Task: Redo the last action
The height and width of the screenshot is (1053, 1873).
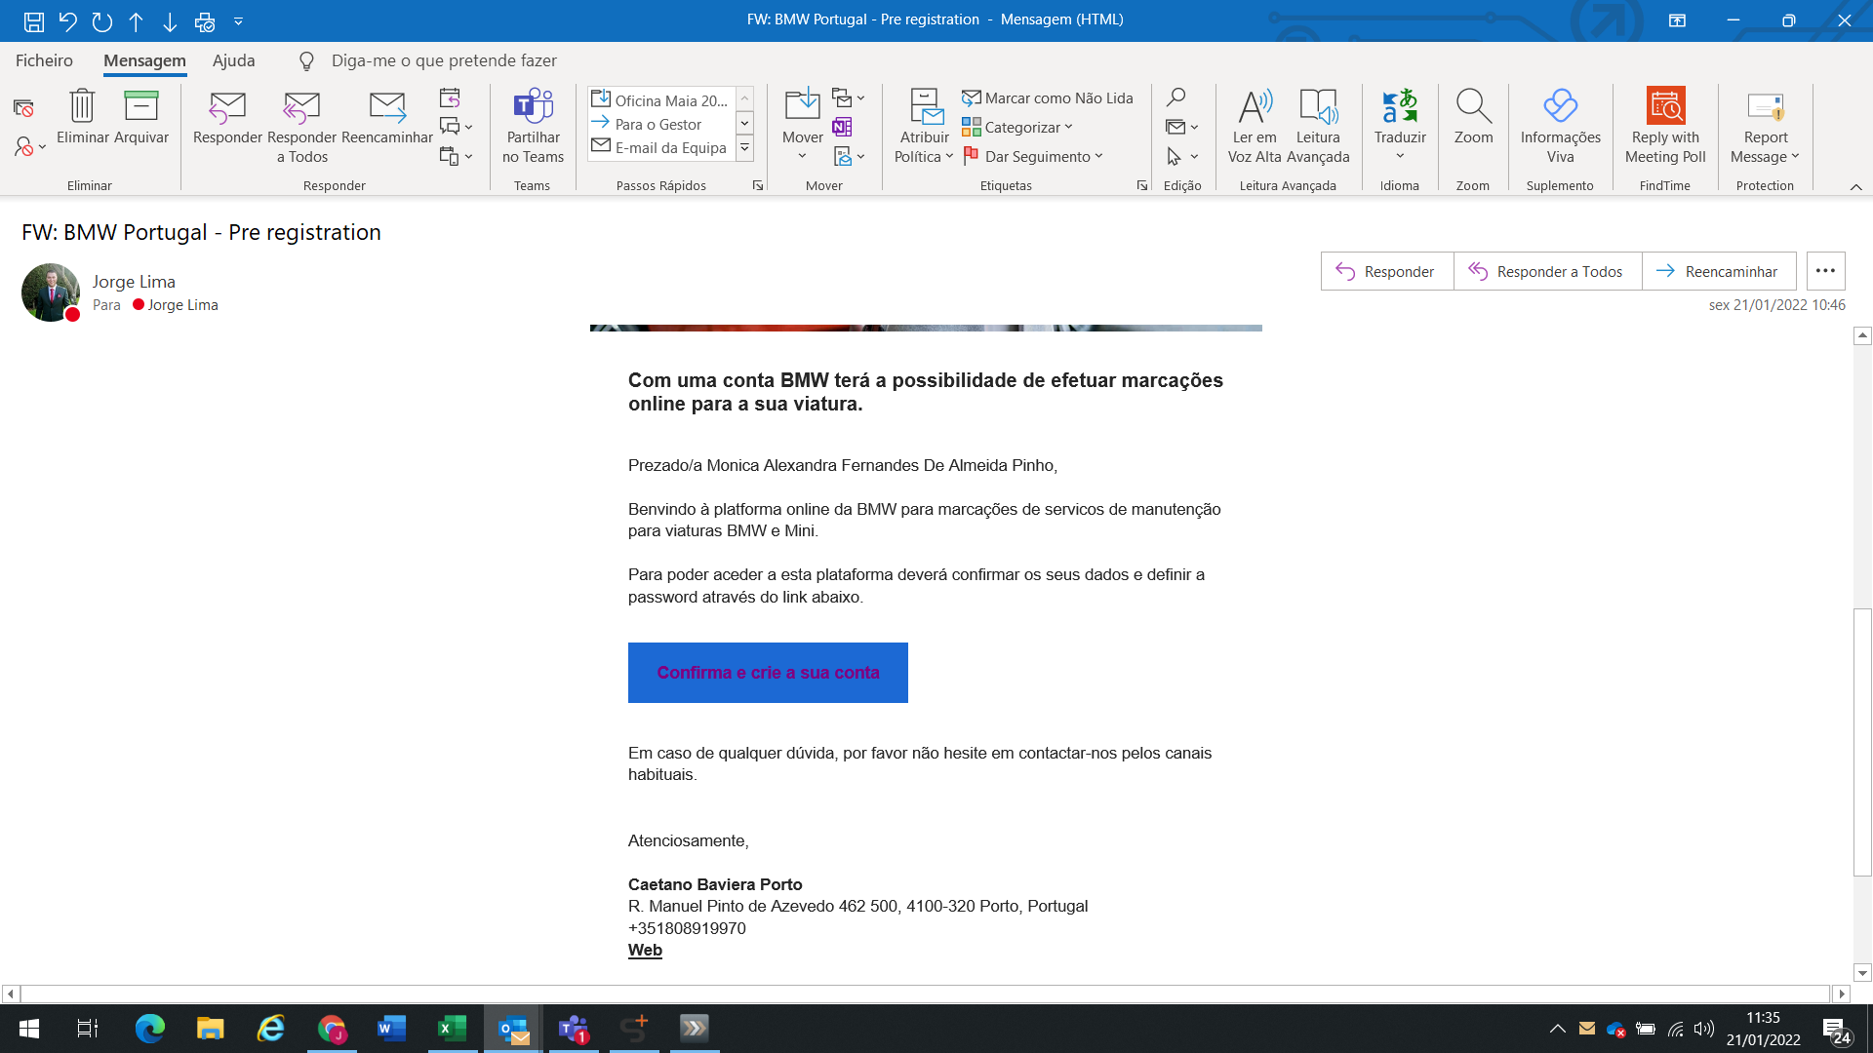Action: [101, 20]
